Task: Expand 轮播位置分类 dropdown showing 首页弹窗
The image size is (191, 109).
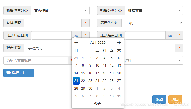Action: pyautogui.click(x=60, y=10)
